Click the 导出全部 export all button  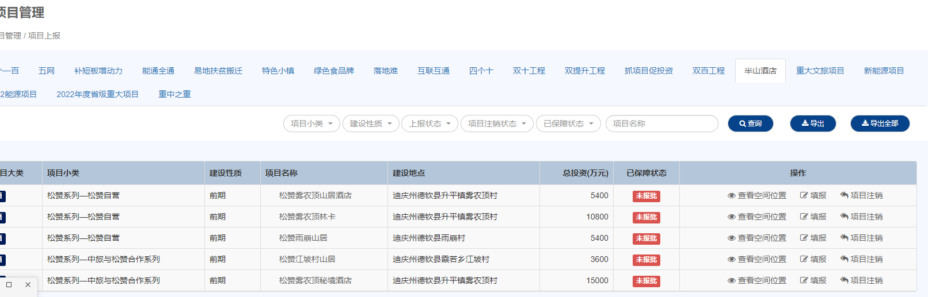click(880, 124)
